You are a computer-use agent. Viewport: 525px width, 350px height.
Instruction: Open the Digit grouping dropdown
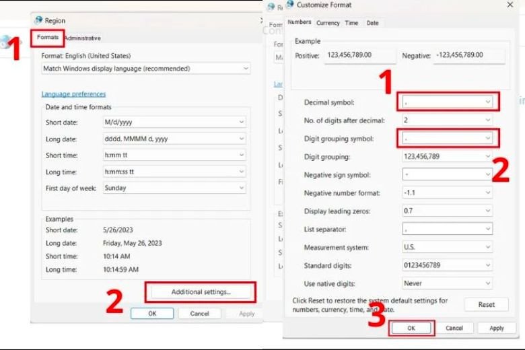(x=448, y=156)
